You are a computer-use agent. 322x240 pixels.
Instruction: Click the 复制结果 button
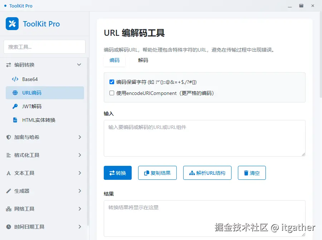[157, 173]
